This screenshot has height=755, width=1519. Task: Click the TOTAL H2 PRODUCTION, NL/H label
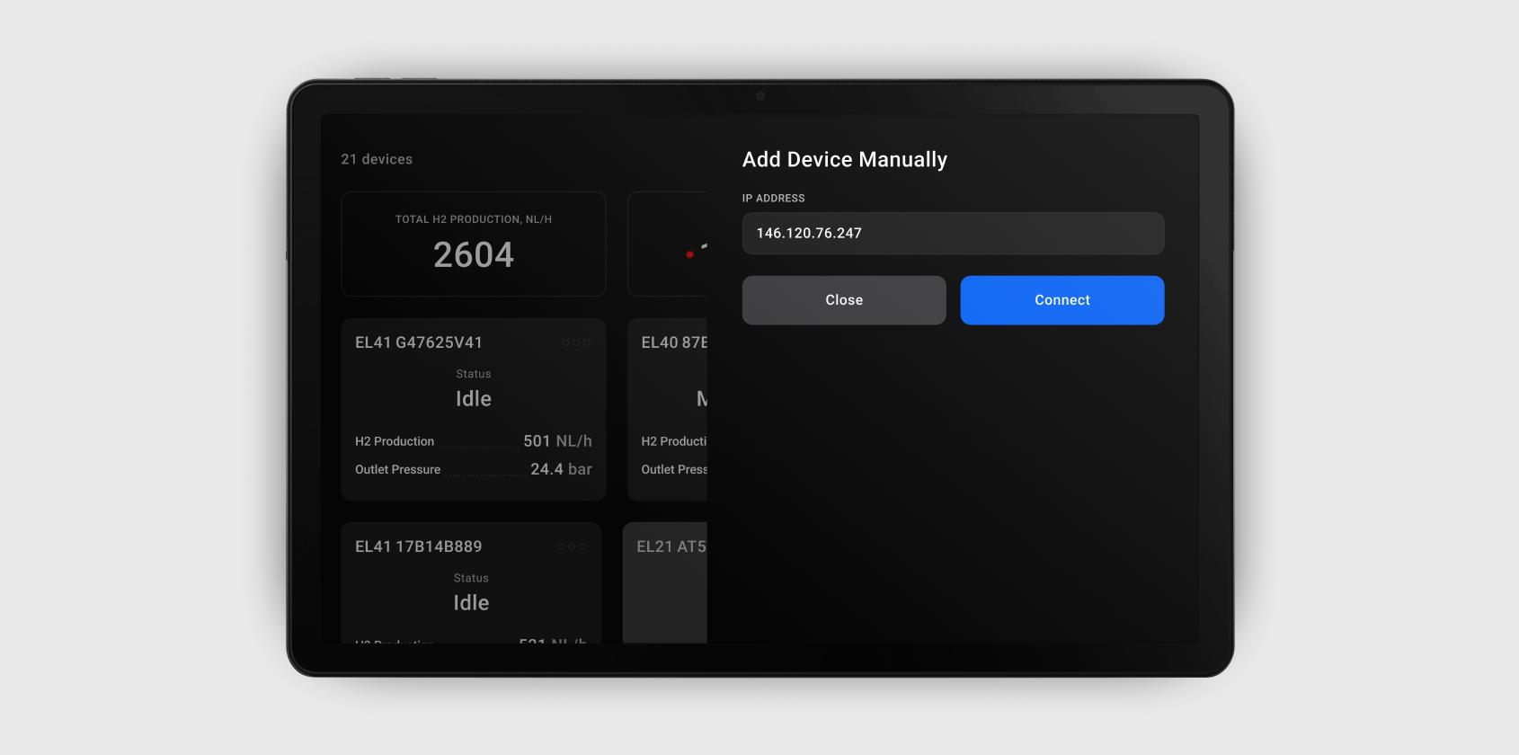click(474, 219)
